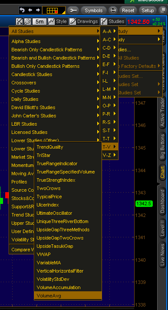Click the forward arrow in top toolbar
Screen dimensions: 168x310
pyautogui.click(x=38, y=10)
